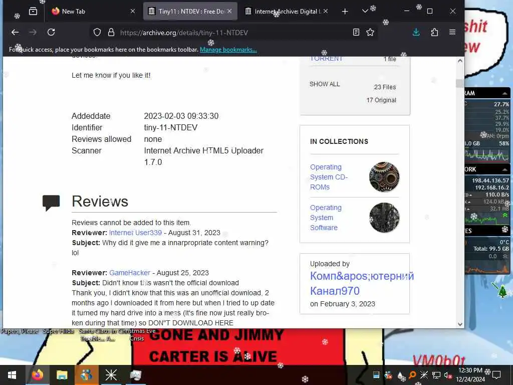Image resolution: width=513 pixels, height=385 pixels.
Task: Close the New Tab tab
Action: 132,11
